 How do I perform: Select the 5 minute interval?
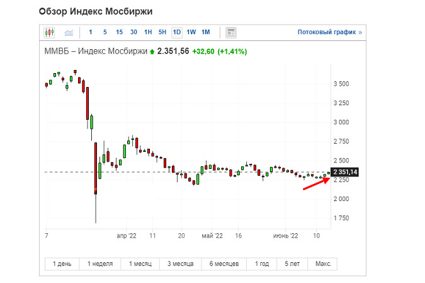(x=105, y=32)
